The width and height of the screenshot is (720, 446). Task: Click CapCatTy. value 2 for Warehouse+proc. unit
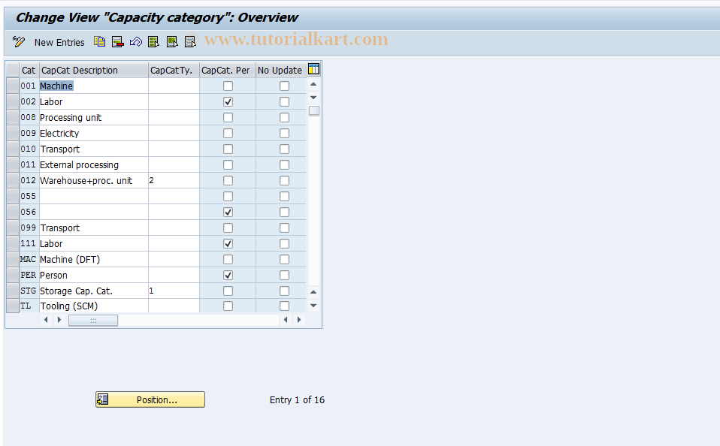(174, 180)
